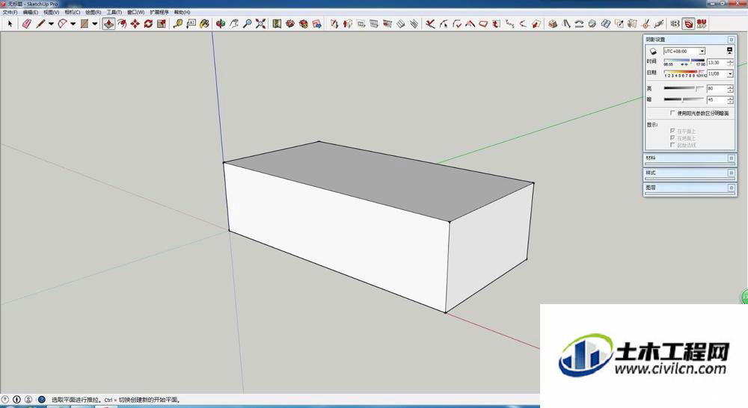The height and width of the screenshot is (408, 748).
Task: Choose the Zoom magnifier tool
Action: pos(247,23)
